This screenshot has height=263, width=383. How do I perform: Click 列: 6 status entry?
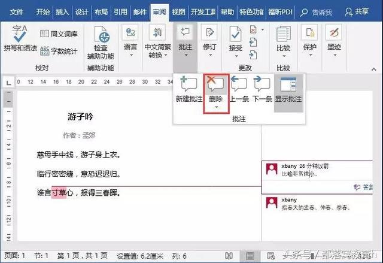point(179,256)
